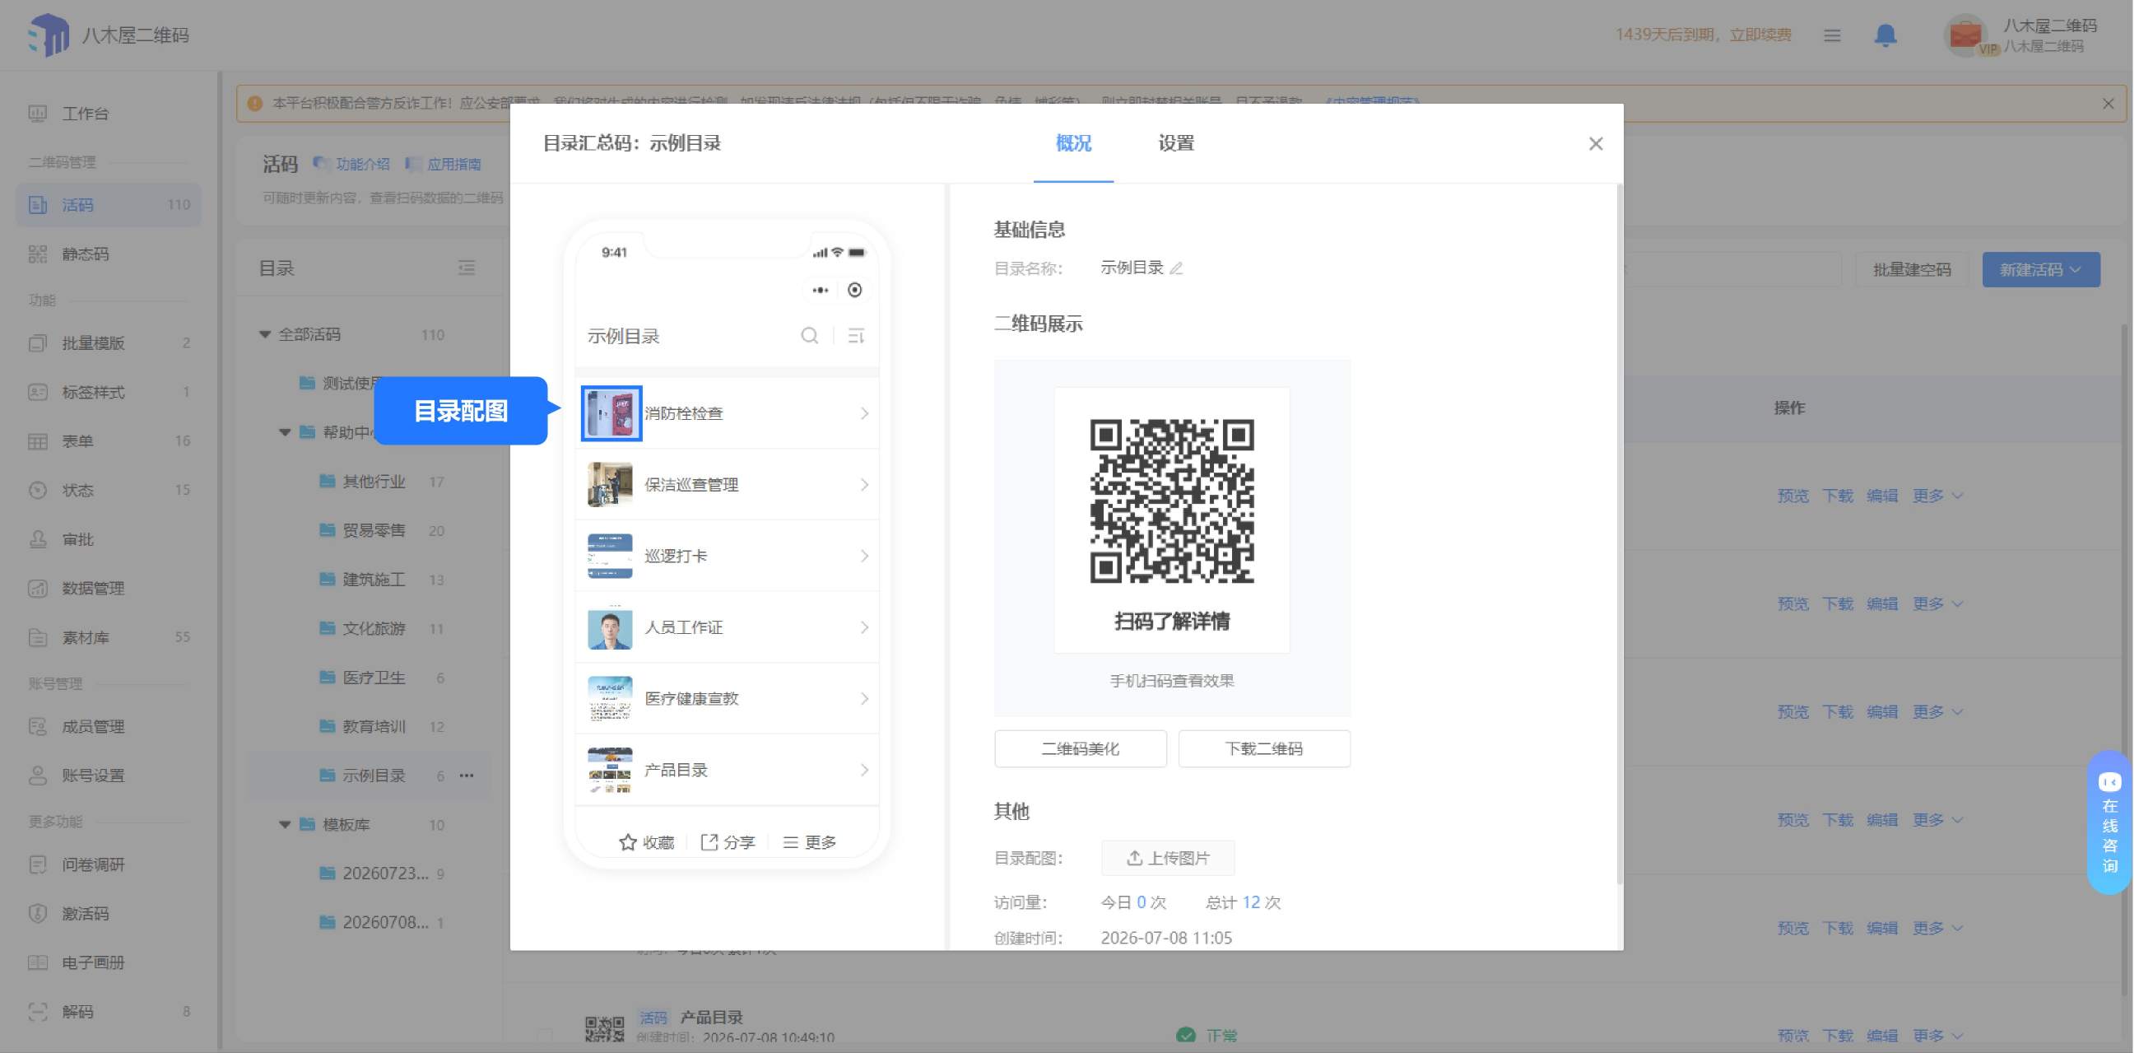This screenshot has width=2139, height=1053.
Task: Click the sort list icon in phone preview
Action: (x=855, y=336)
